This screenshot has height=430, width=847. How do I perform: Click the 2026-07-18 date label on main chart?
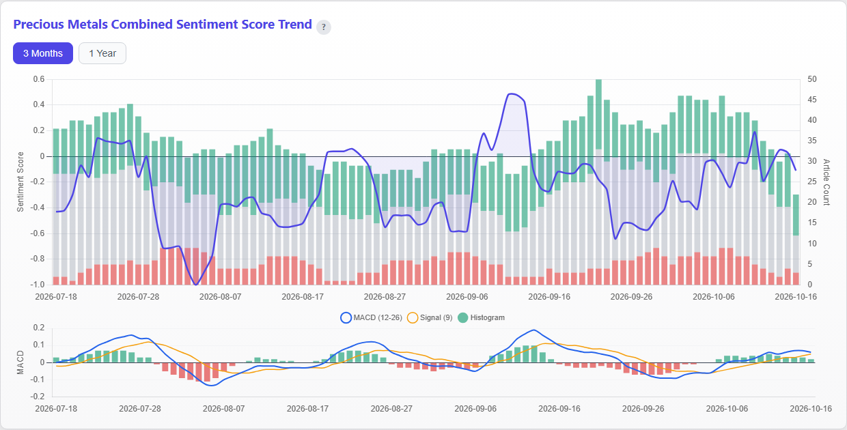(56, 296)
